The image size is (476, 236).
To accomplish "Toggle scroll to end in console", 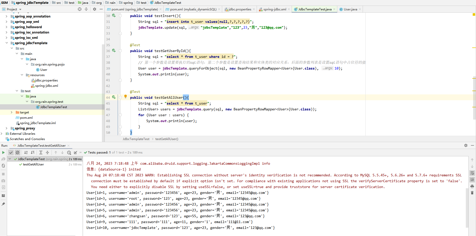I will click(x=472, y=180).
